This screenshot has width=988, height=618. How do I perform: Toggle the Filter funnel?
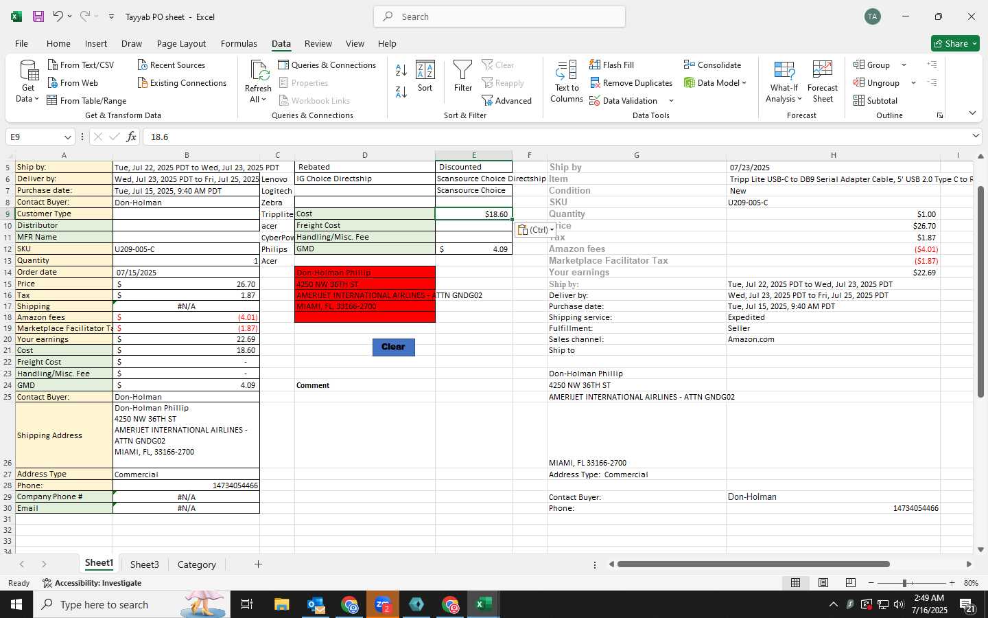pos(463,77)
